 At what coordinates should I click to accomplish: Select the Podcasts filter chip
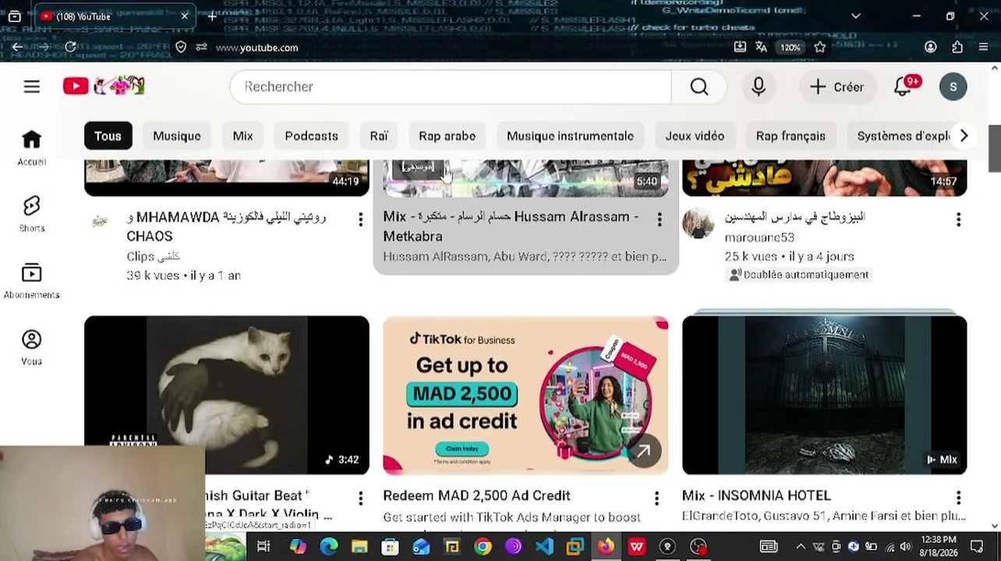click(x=311, y=136)
